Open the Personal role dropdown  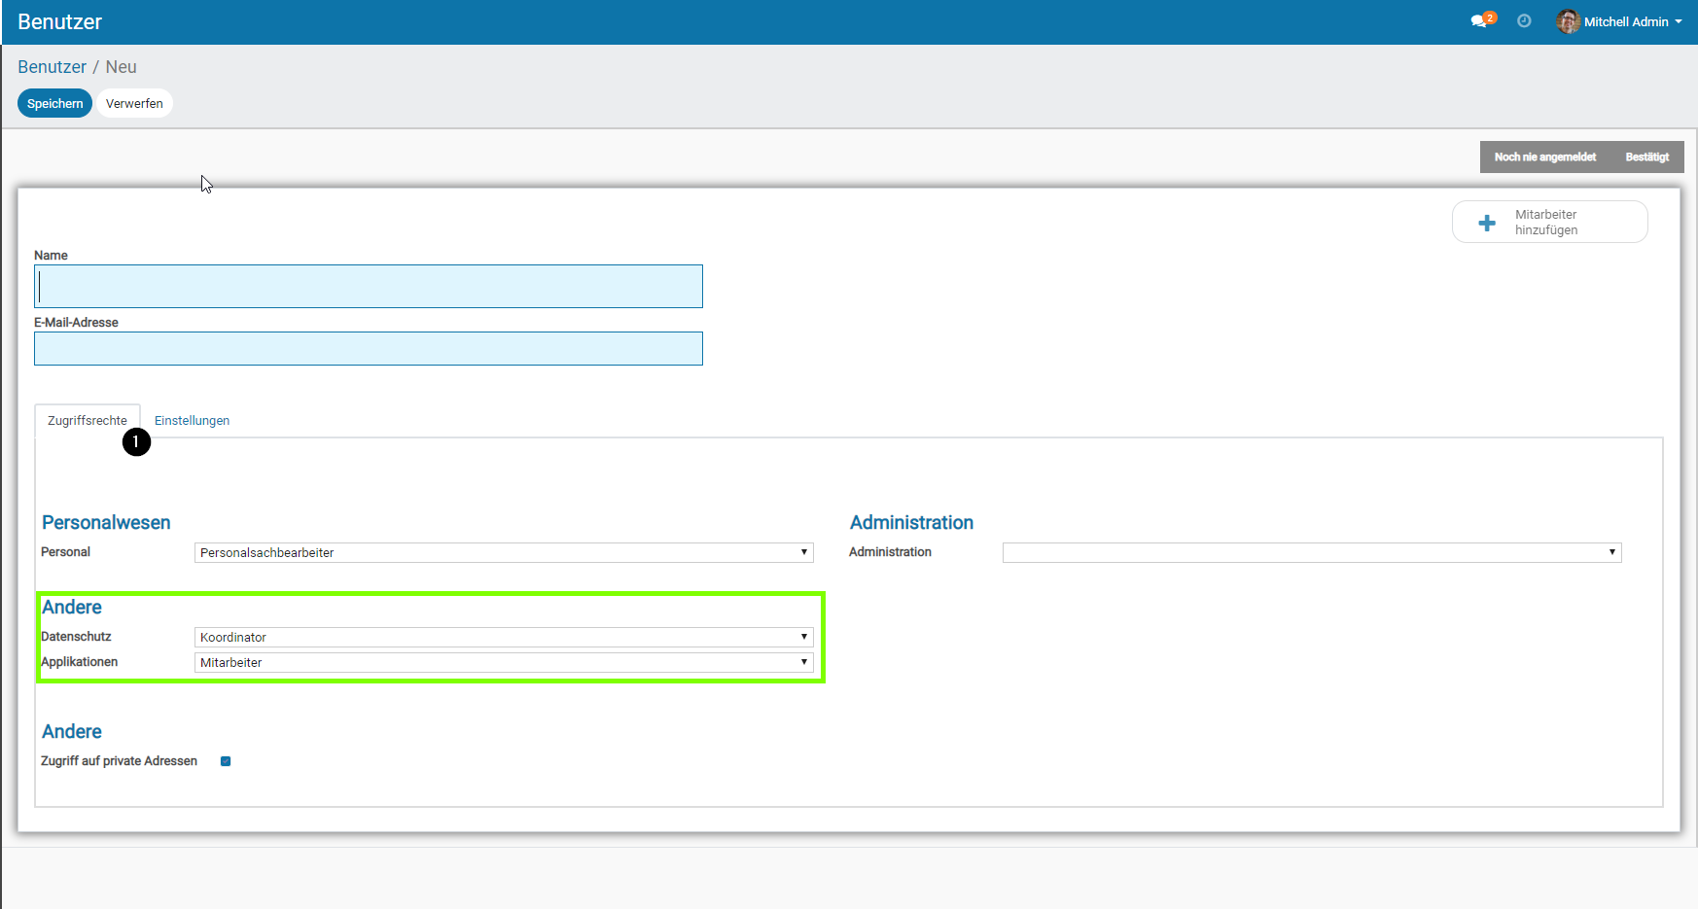503,552
